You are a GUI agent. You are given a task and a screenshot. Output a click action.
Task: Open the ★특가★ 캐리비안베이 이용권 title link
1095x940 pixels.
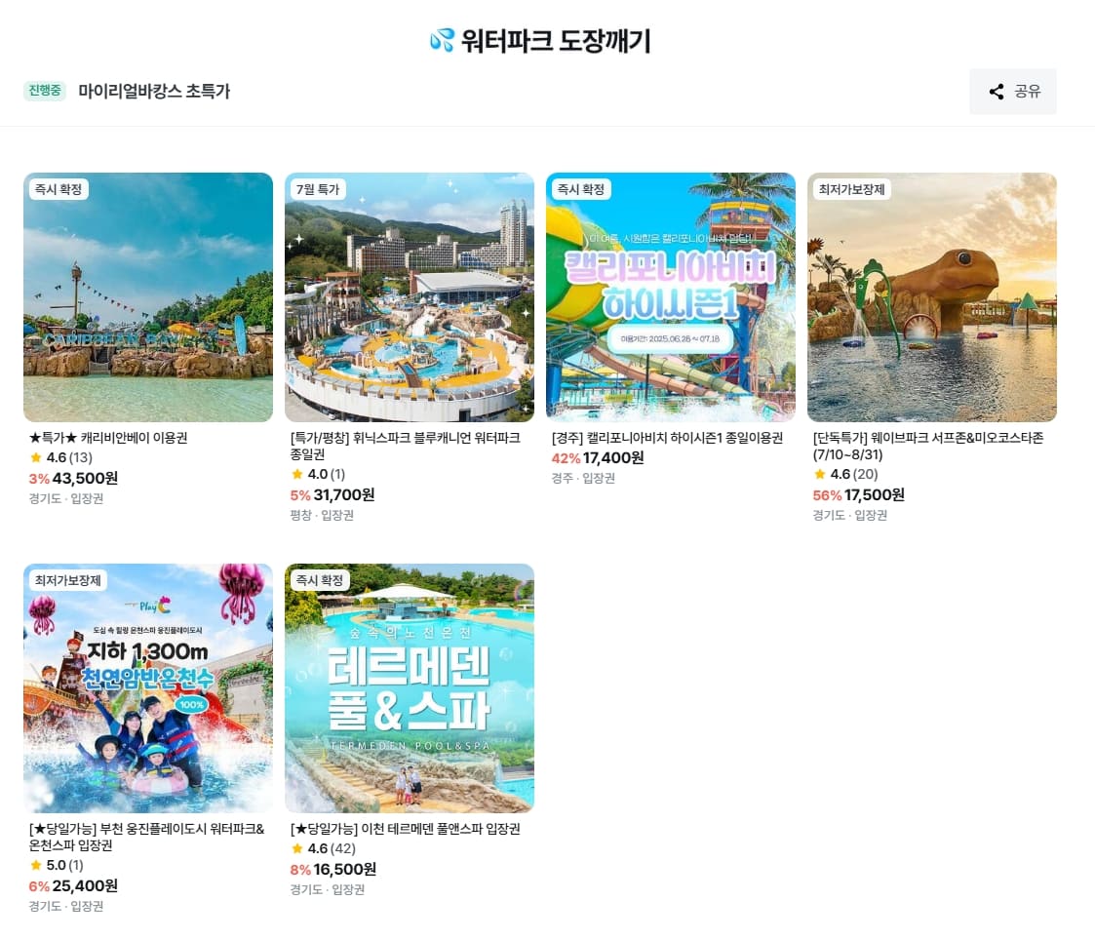[108, 438]
